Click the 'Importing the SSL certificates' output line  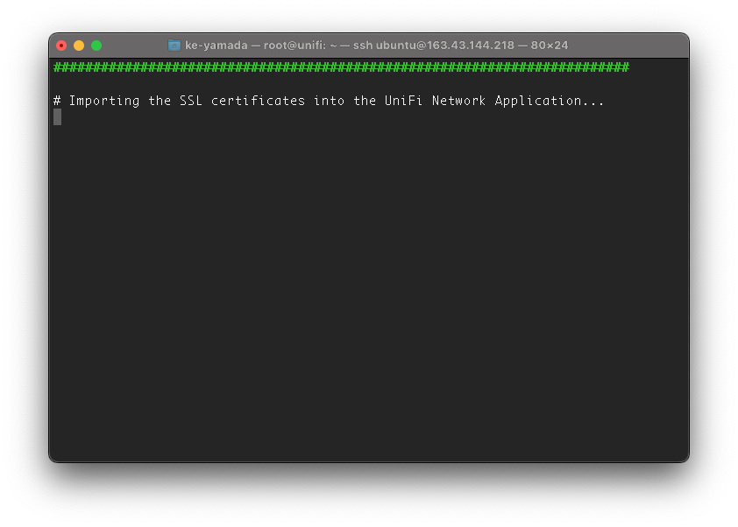coord(329,101)
